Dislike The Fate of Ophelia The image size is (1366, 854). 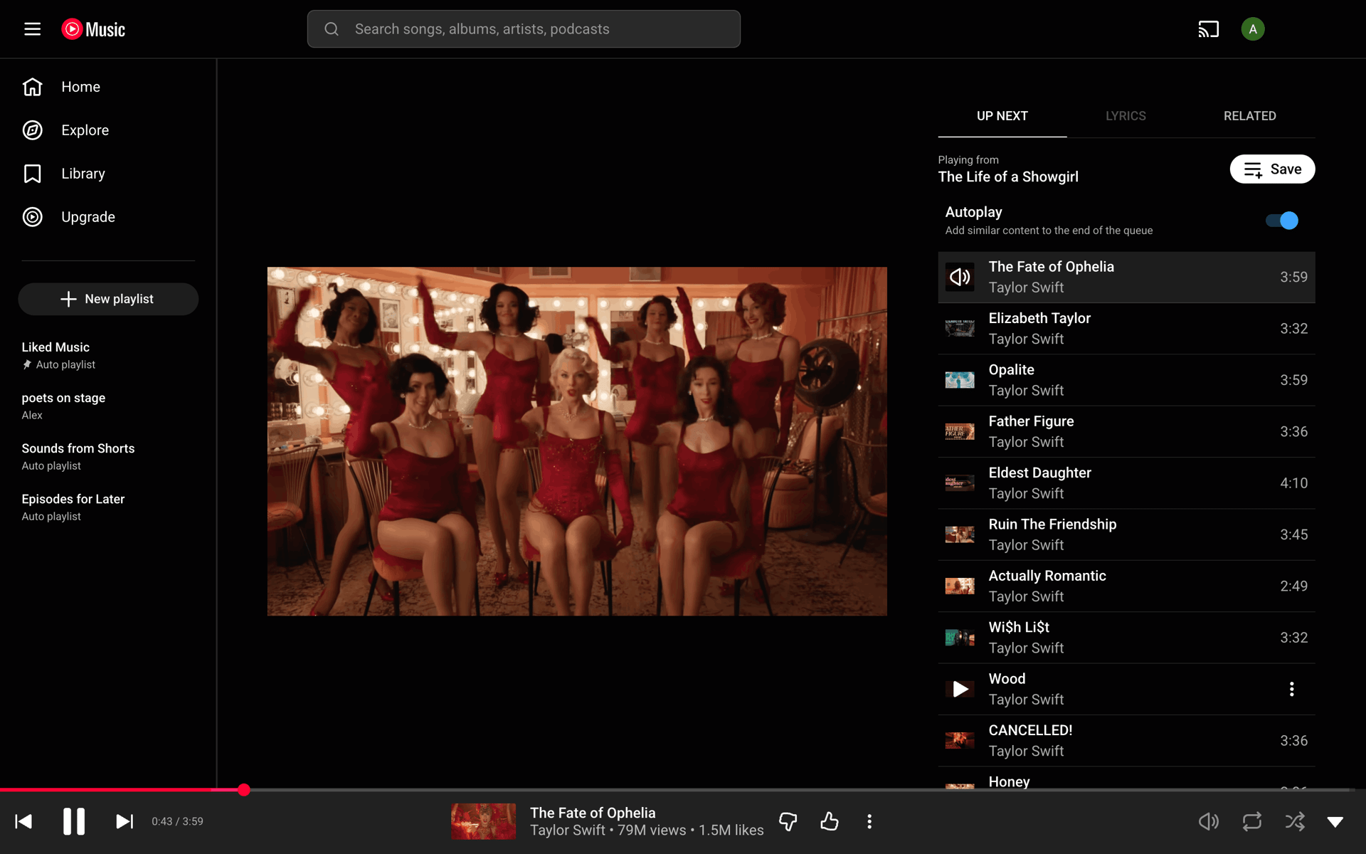788,822
